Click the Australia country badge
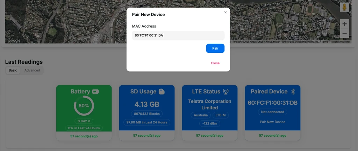This screenshot has width=358, height=151. 201,115
